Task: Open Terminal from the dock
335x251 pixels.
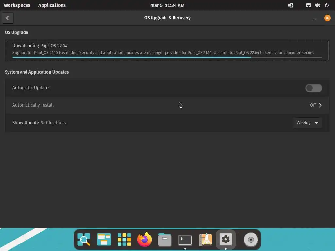Action: pyautogui.click(x=185, y=240)
